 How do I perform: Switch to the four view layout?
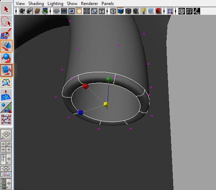[6, 147]
